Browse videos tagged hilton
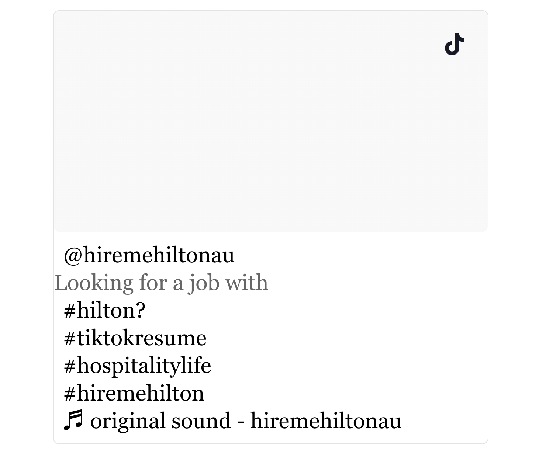The height and width of the screenshot is (454, 546). [x=105, y=310]
